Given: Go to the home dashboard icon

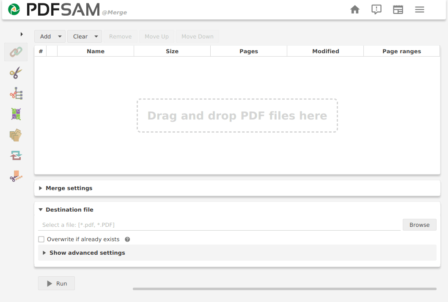Looking at the screenshot, I should [355, 9].
